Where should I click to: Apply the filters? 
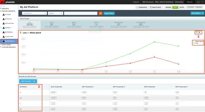109,13
